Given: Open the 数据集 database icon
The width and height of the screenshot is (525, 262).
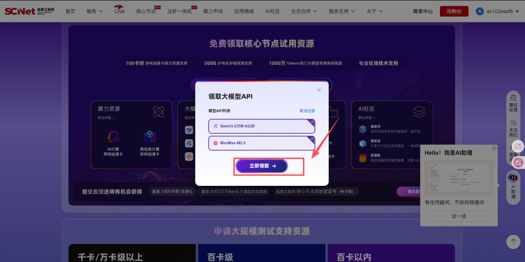Looking at the screenshot, I should coord(363,158).
